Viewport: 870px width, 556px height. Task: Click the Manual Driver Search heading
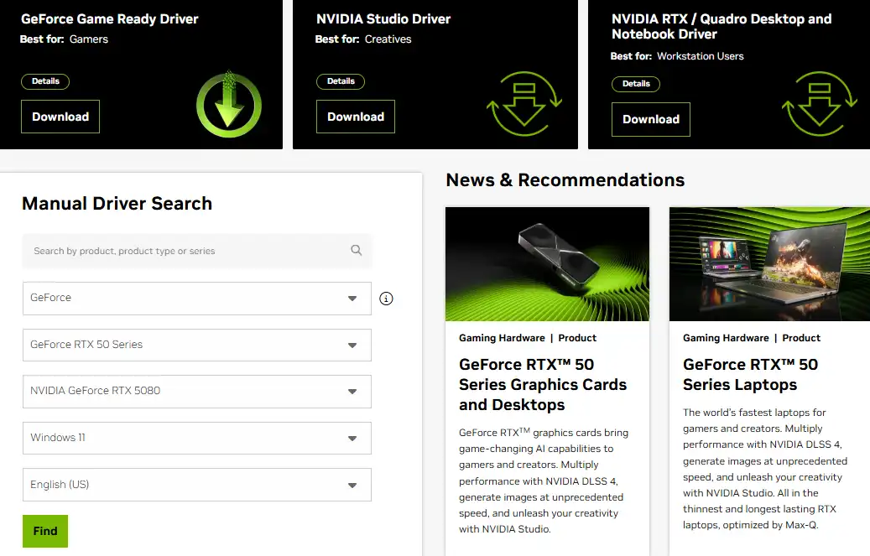(117, 204)
